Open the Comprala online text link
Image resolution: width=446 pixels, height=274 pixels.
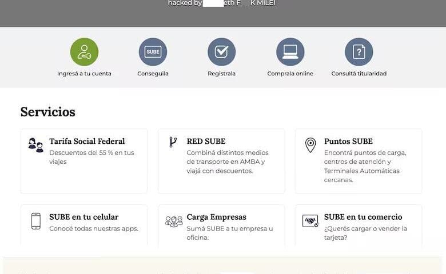(x=290, y=74)
